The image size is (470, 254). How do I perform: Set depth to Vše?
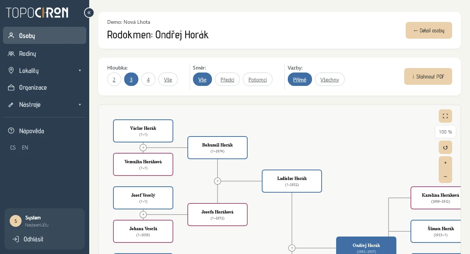168,79
